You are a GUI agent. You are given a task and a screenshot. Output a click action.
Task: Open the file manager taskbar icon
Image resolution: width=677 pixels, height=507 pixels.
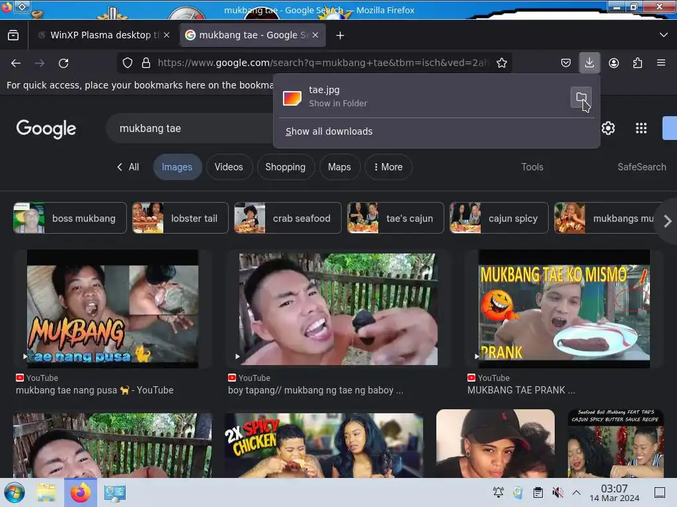[x=46, y=492]
